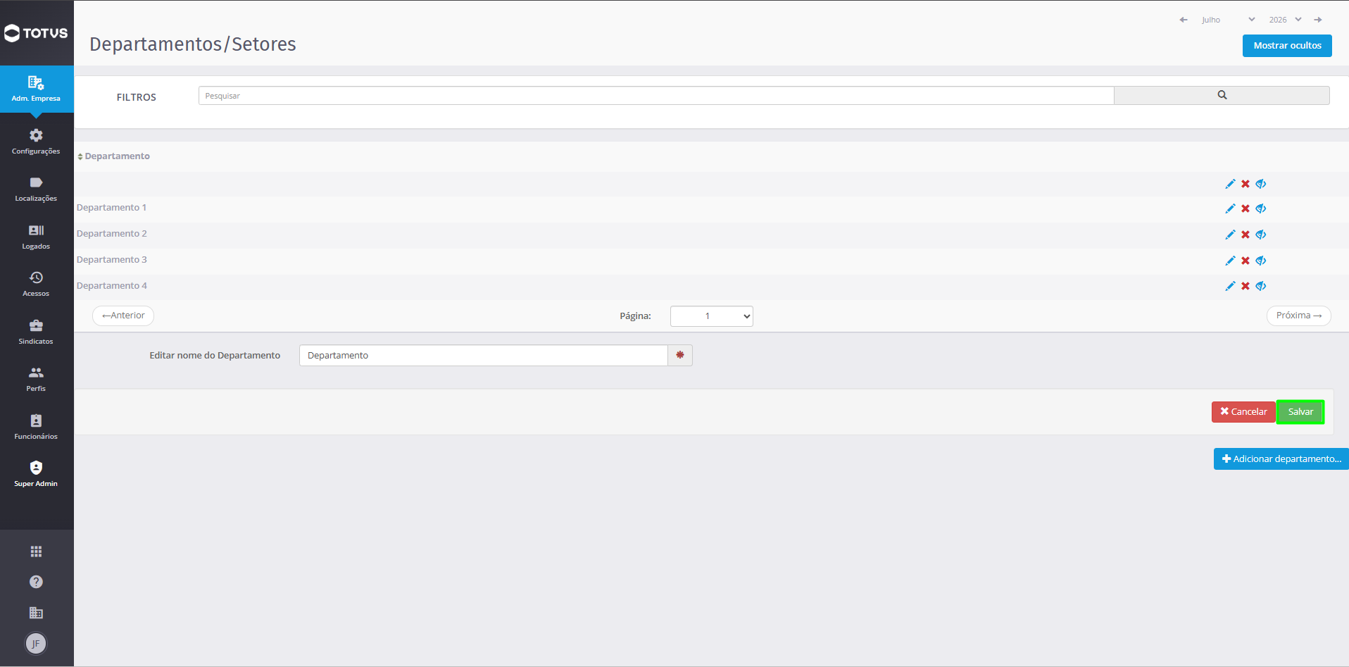Open Adm. Empresa sidebar section
Image resolution: width=1349 pixels, height=667 pixels.
(36, 89)
